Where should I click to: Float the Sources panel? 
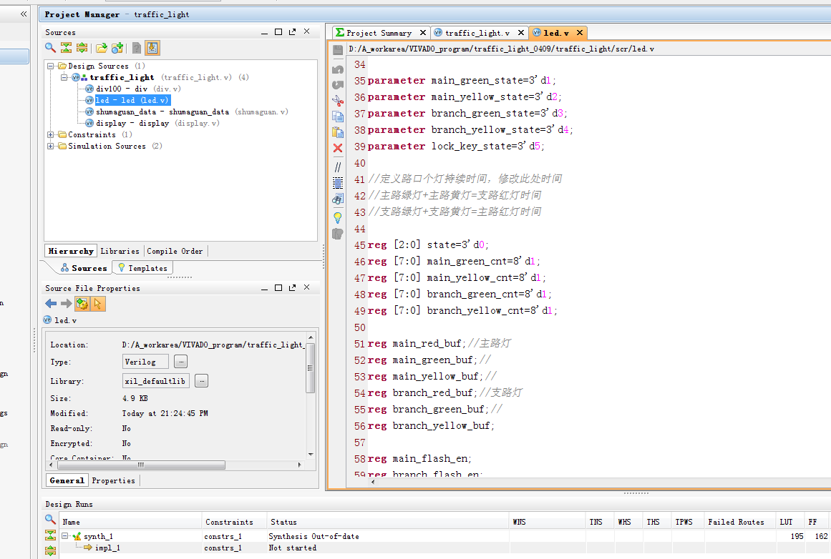point(293,31)
